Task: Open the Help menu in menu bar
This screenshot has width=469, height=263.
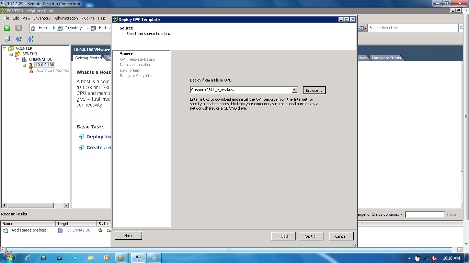Action: tap(101, 18)
